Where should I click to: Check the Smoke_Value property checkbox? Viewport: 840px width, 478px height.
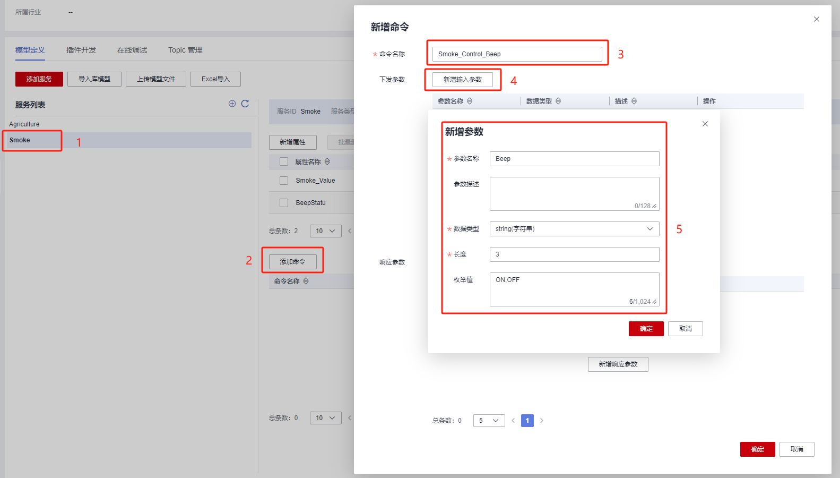point(284,181)
